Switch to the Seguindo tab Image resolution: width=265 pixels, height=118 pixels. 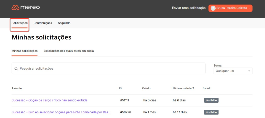[x=64, y=23]
